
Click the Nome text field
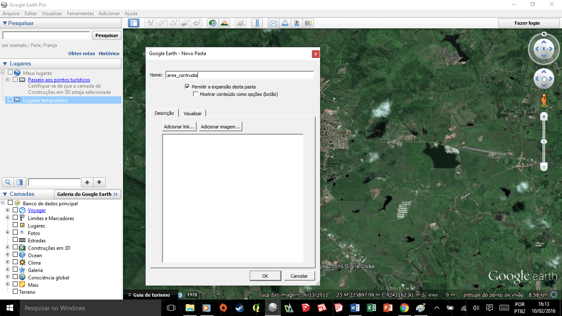(239, 75)
